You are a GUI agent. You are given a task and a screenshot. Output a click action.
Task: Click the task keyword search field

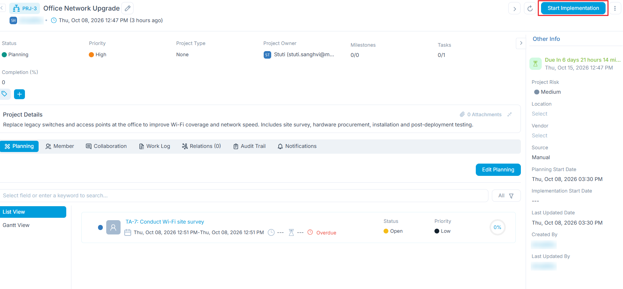click(x=244, y=196)
